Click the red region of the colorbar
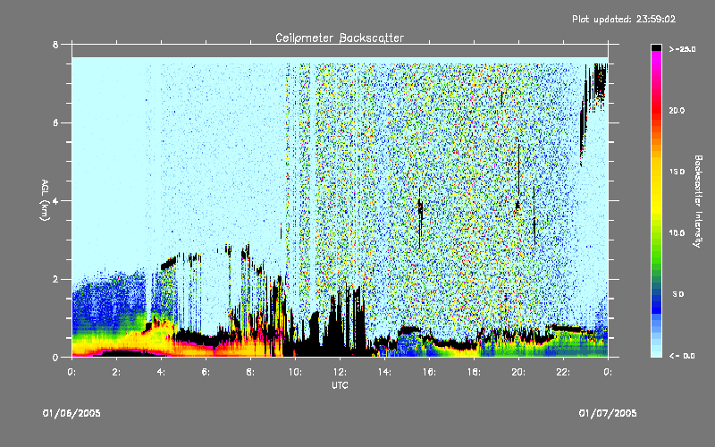 pos(656,112)
